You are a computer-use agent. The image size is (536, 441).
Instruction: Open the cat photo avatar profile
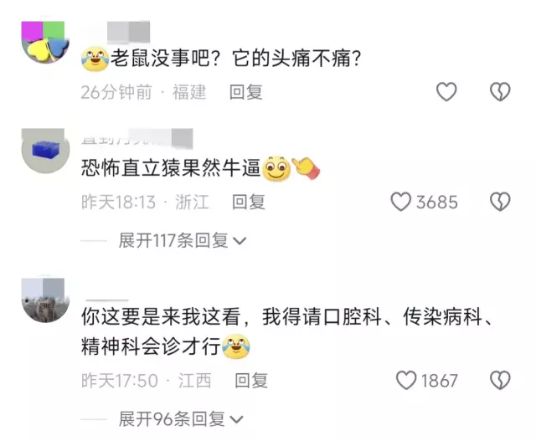45,300
